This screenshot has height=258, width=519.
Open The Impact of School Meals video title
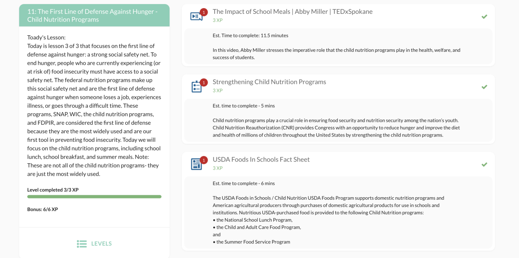coord(292,11)
